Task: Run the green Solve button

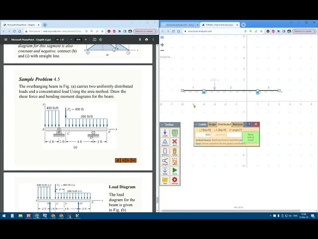Action: (x=174, y=171)
